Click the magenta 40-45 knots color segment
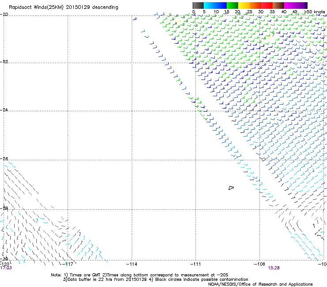The width and height of the screenshot is (327, 287). (290, 5)
